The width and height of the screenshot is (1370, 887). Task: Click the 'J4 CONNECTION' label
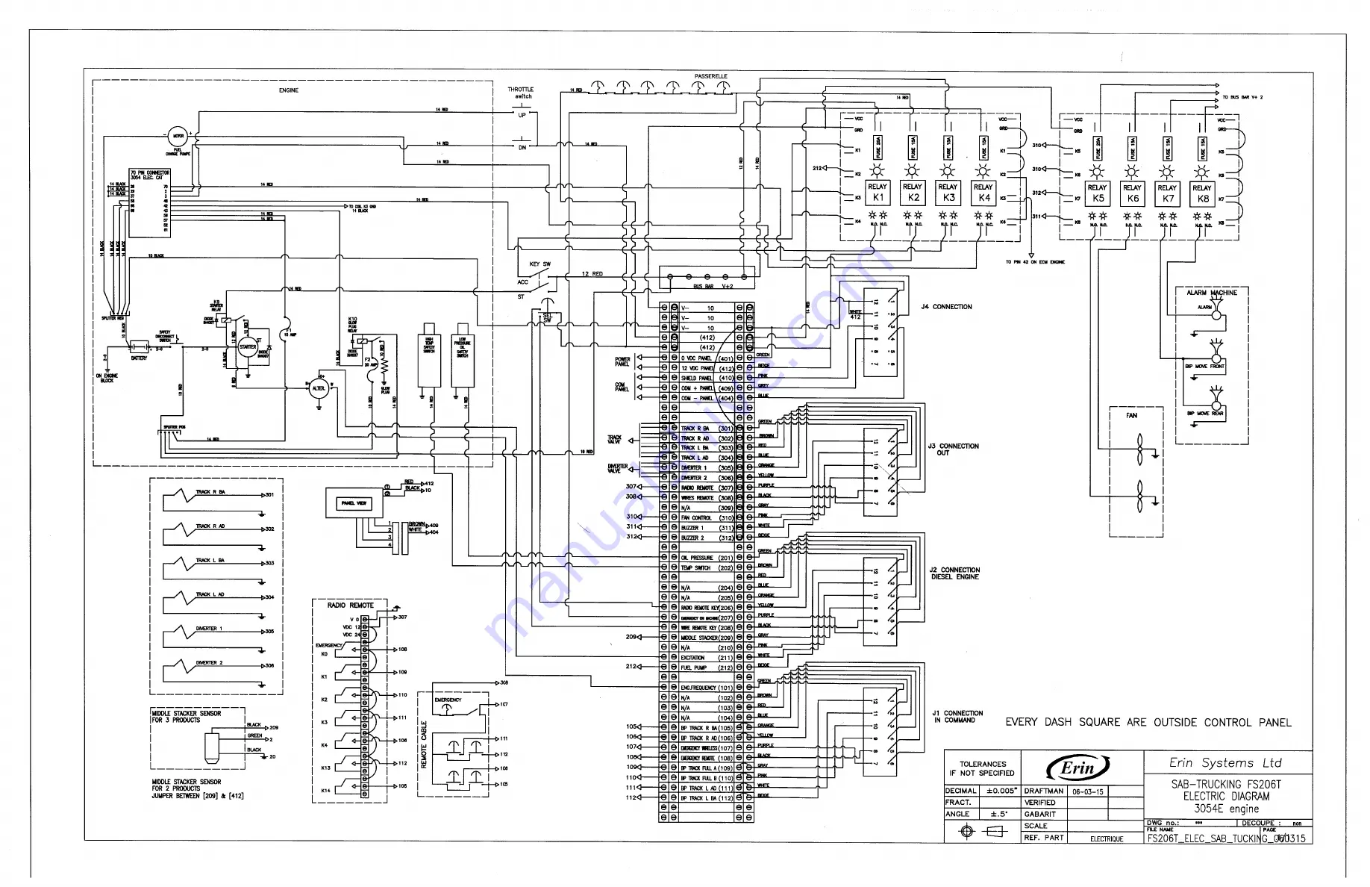point(946,307)
